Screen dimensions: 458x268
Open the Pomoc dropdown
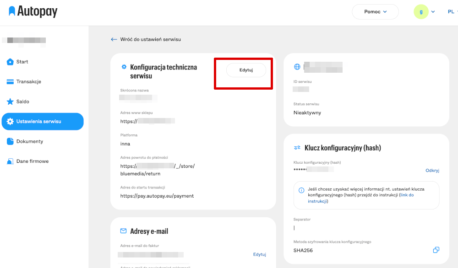375,12
